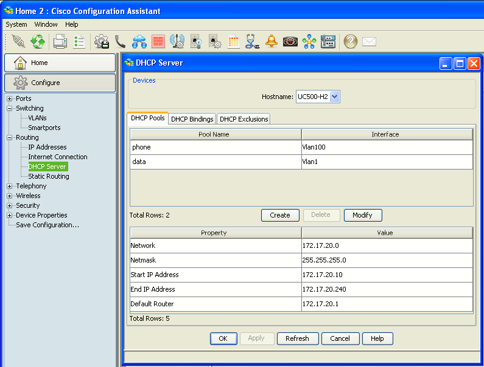Click the Event Notification bell icon
This screenshot has height=367, width=484.
coord(272,41)
